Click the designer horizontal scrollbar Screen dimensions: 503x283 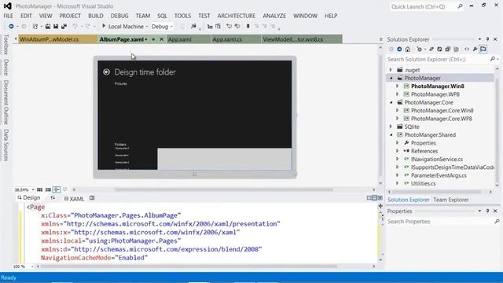(x=223, y=189)
